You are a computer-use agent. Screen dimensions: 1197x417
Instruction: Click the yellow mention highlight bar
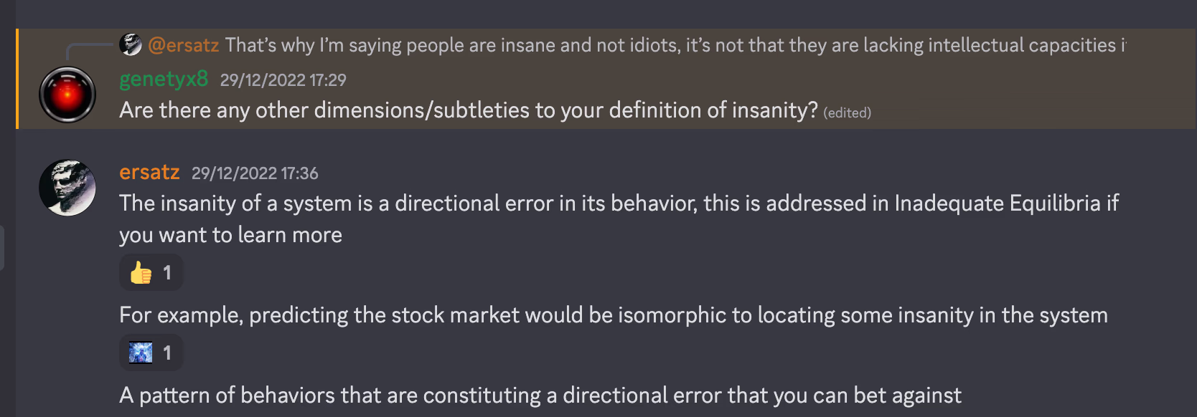tap(17, 79)
